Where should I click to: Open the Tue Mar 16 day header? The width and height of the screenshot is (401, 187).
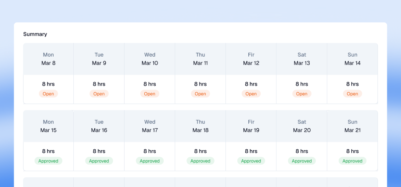pyautogui.click(x=99, y=126)
